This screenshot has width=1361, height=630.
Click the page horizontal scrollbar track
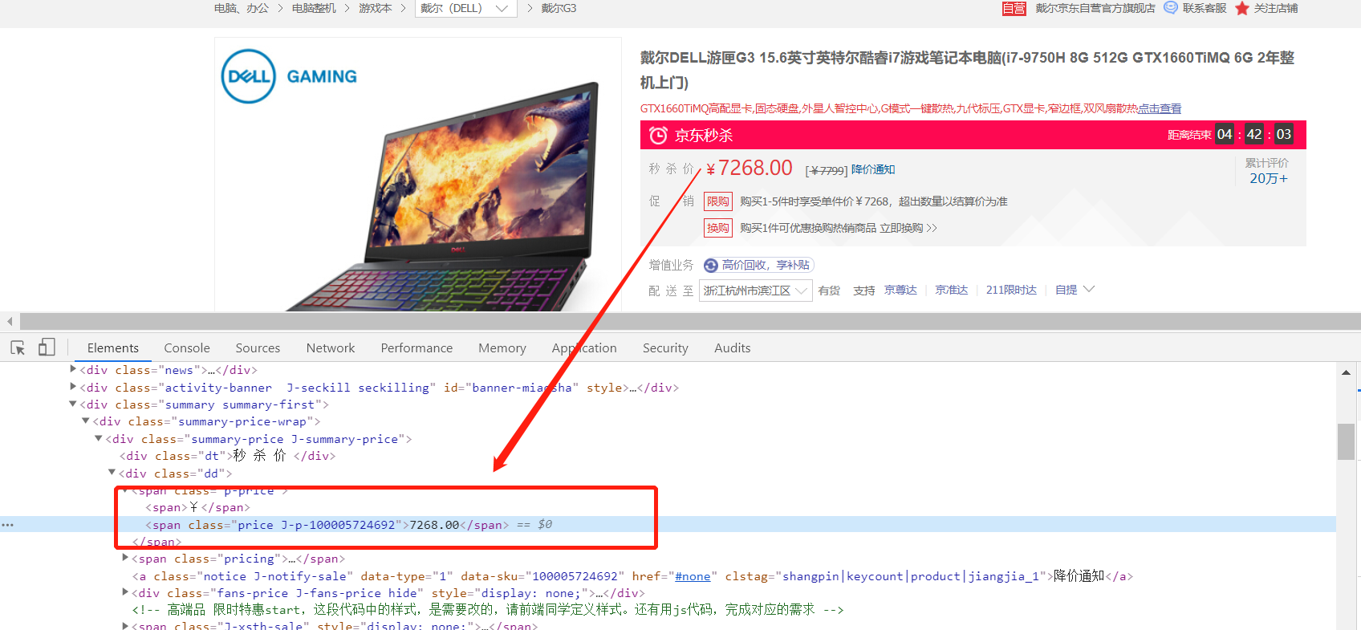pyautogui.click(x=690, y=321)
